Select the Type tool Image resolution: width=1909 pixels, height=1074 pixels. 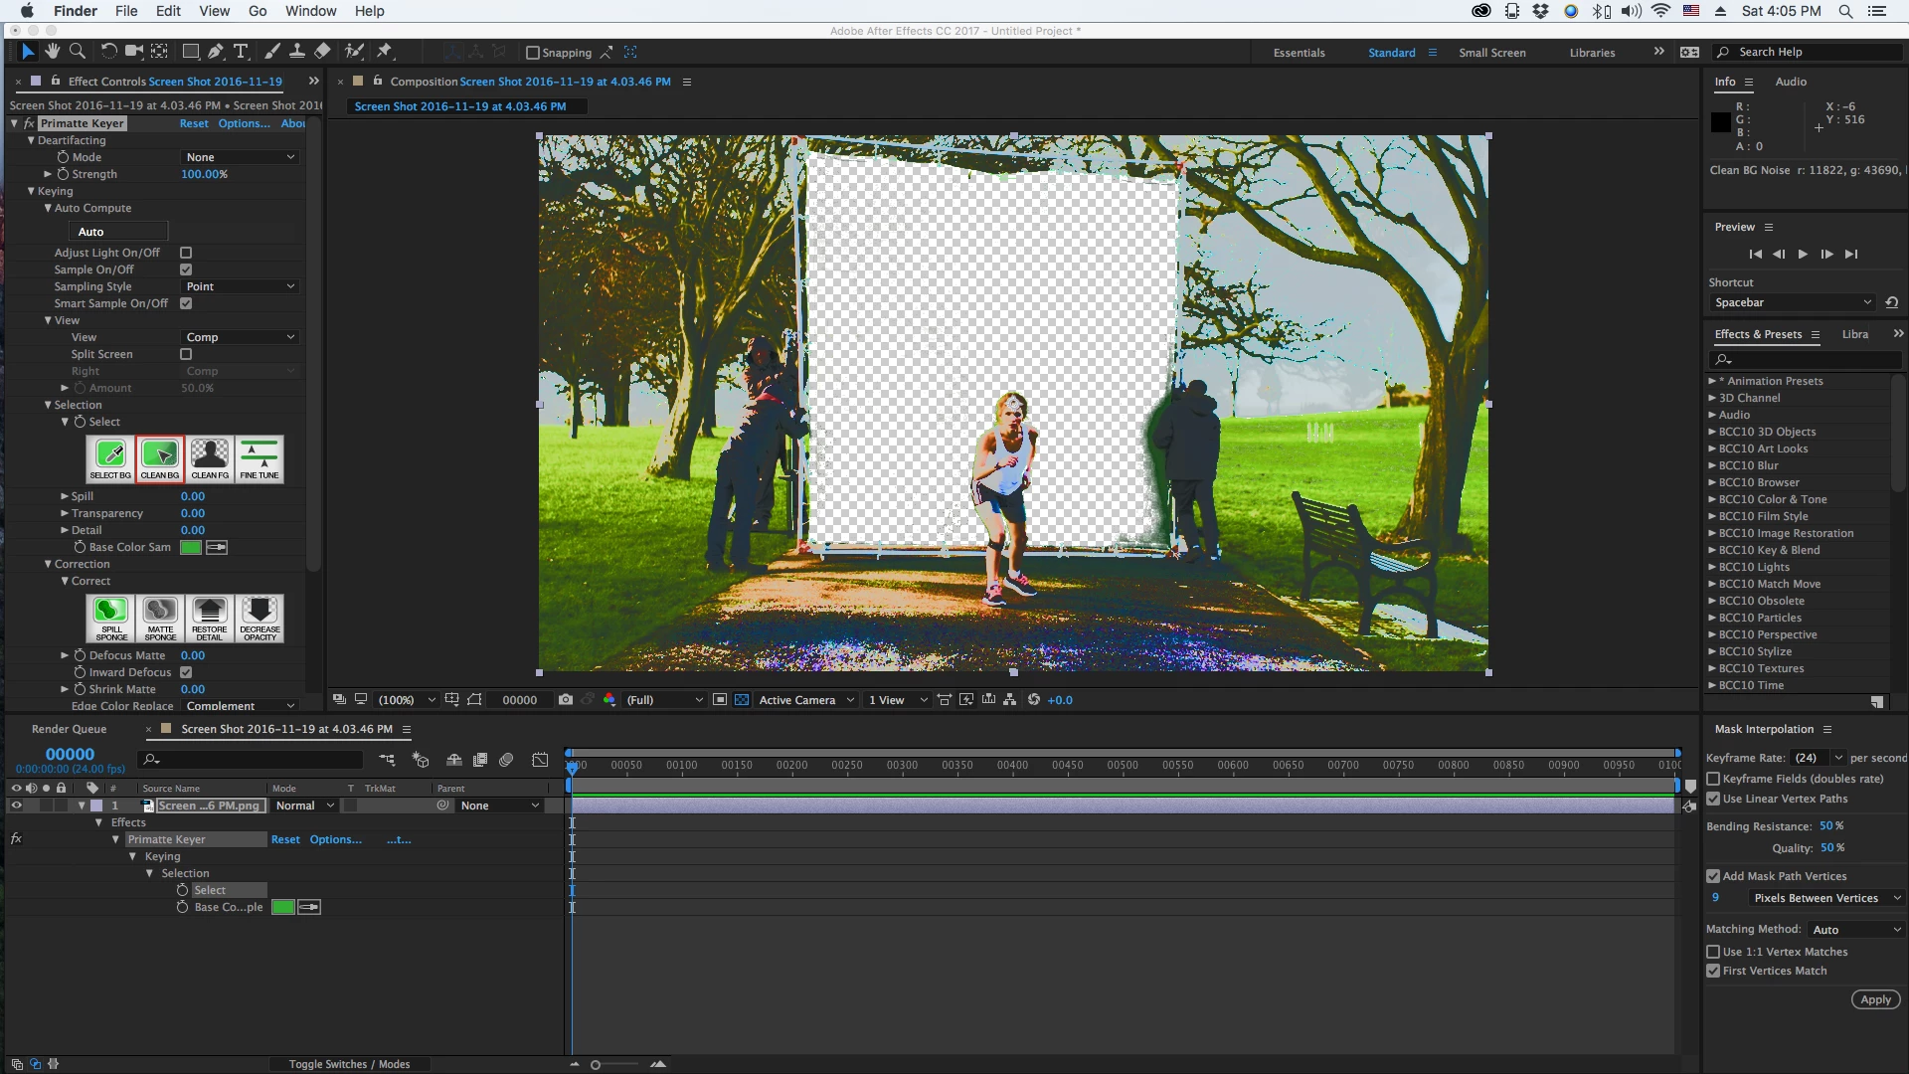(x=241, y=52)
